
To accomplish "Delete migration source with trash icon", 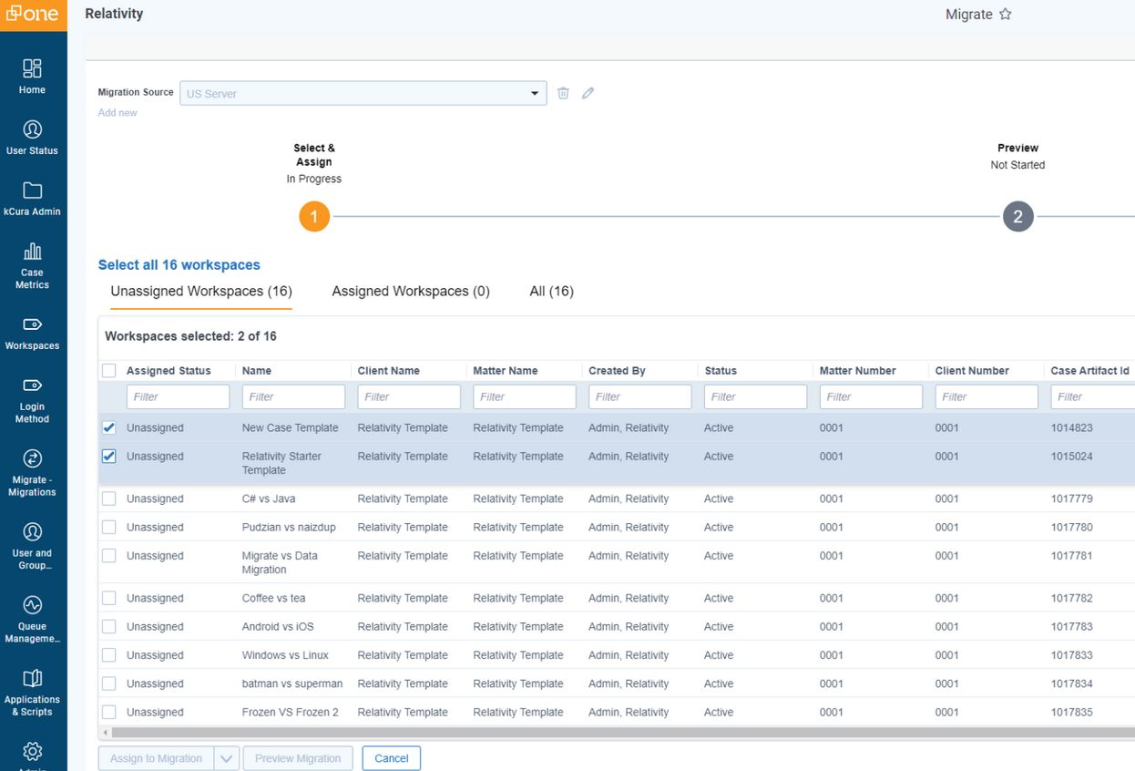I will pos(563,93).
